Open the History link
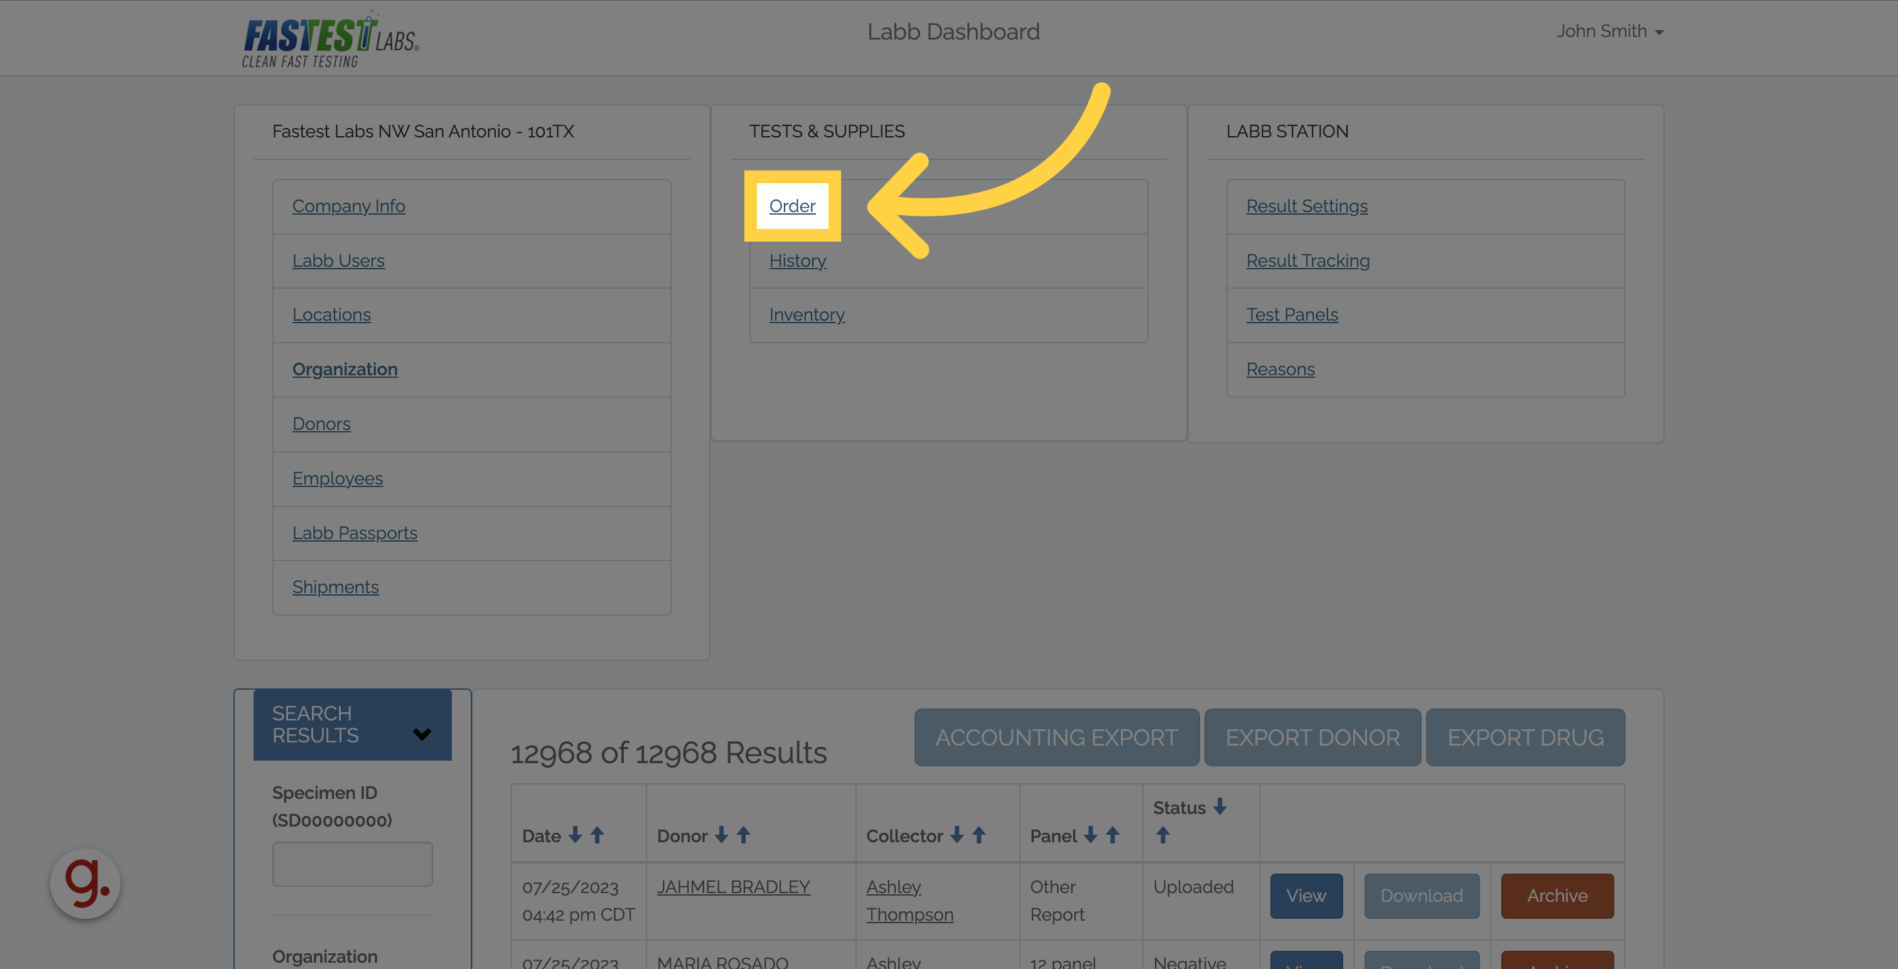 [x=797, y=261]
